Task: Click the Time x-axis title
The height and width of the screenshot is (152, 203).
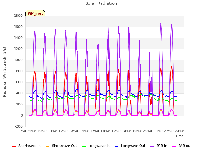Action: coord(180,136)
